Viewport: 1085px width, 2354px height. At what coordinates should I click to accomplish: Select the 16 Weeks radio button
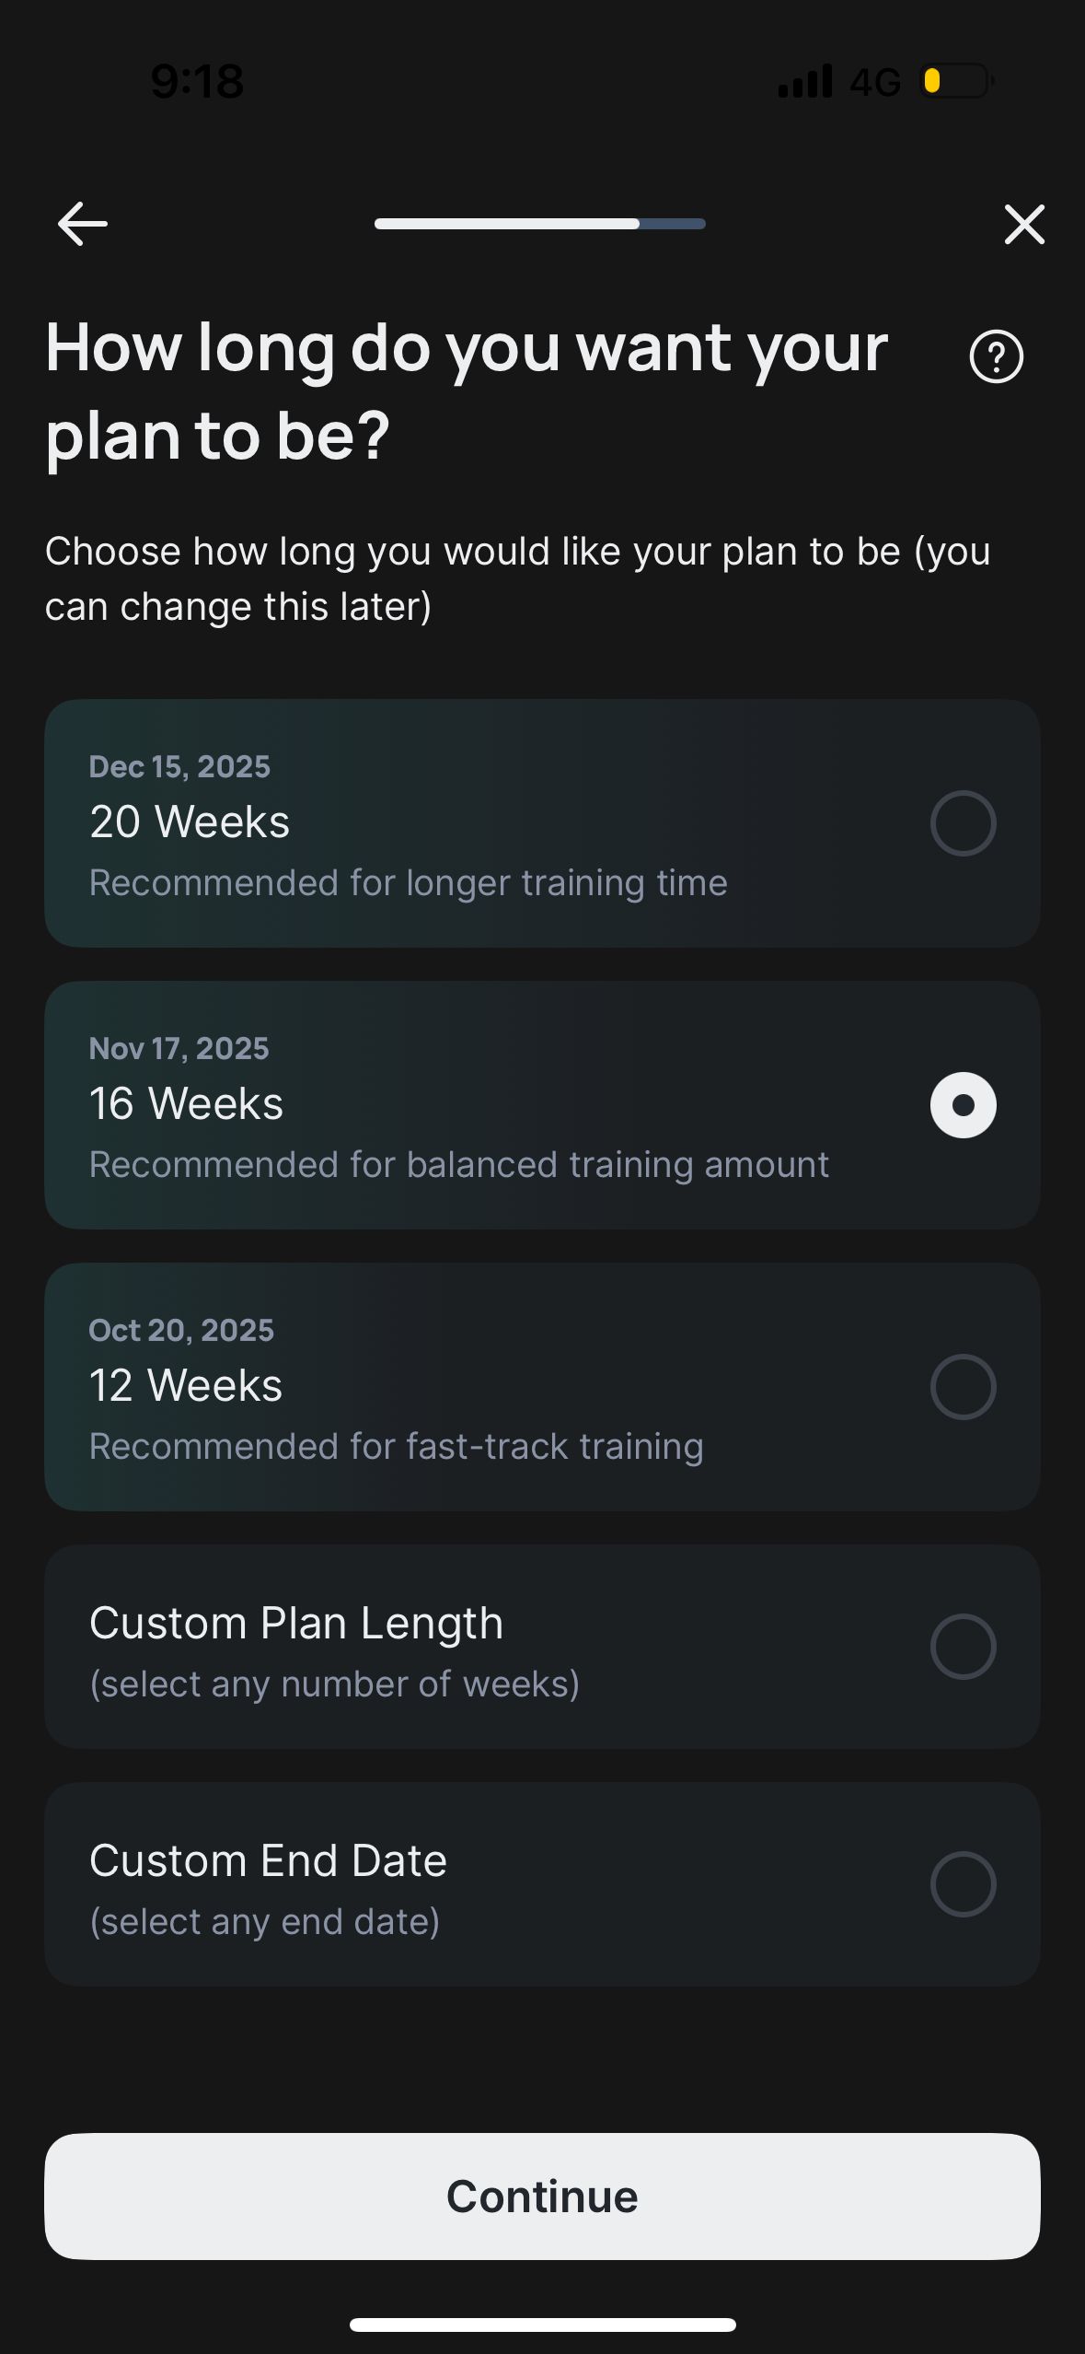(963, 1105)
